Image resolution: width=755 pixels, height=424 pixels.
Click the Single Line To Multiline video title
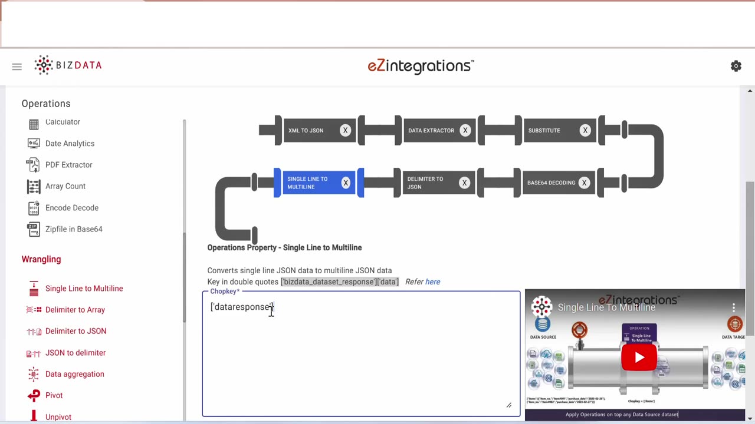pos(606,307)
